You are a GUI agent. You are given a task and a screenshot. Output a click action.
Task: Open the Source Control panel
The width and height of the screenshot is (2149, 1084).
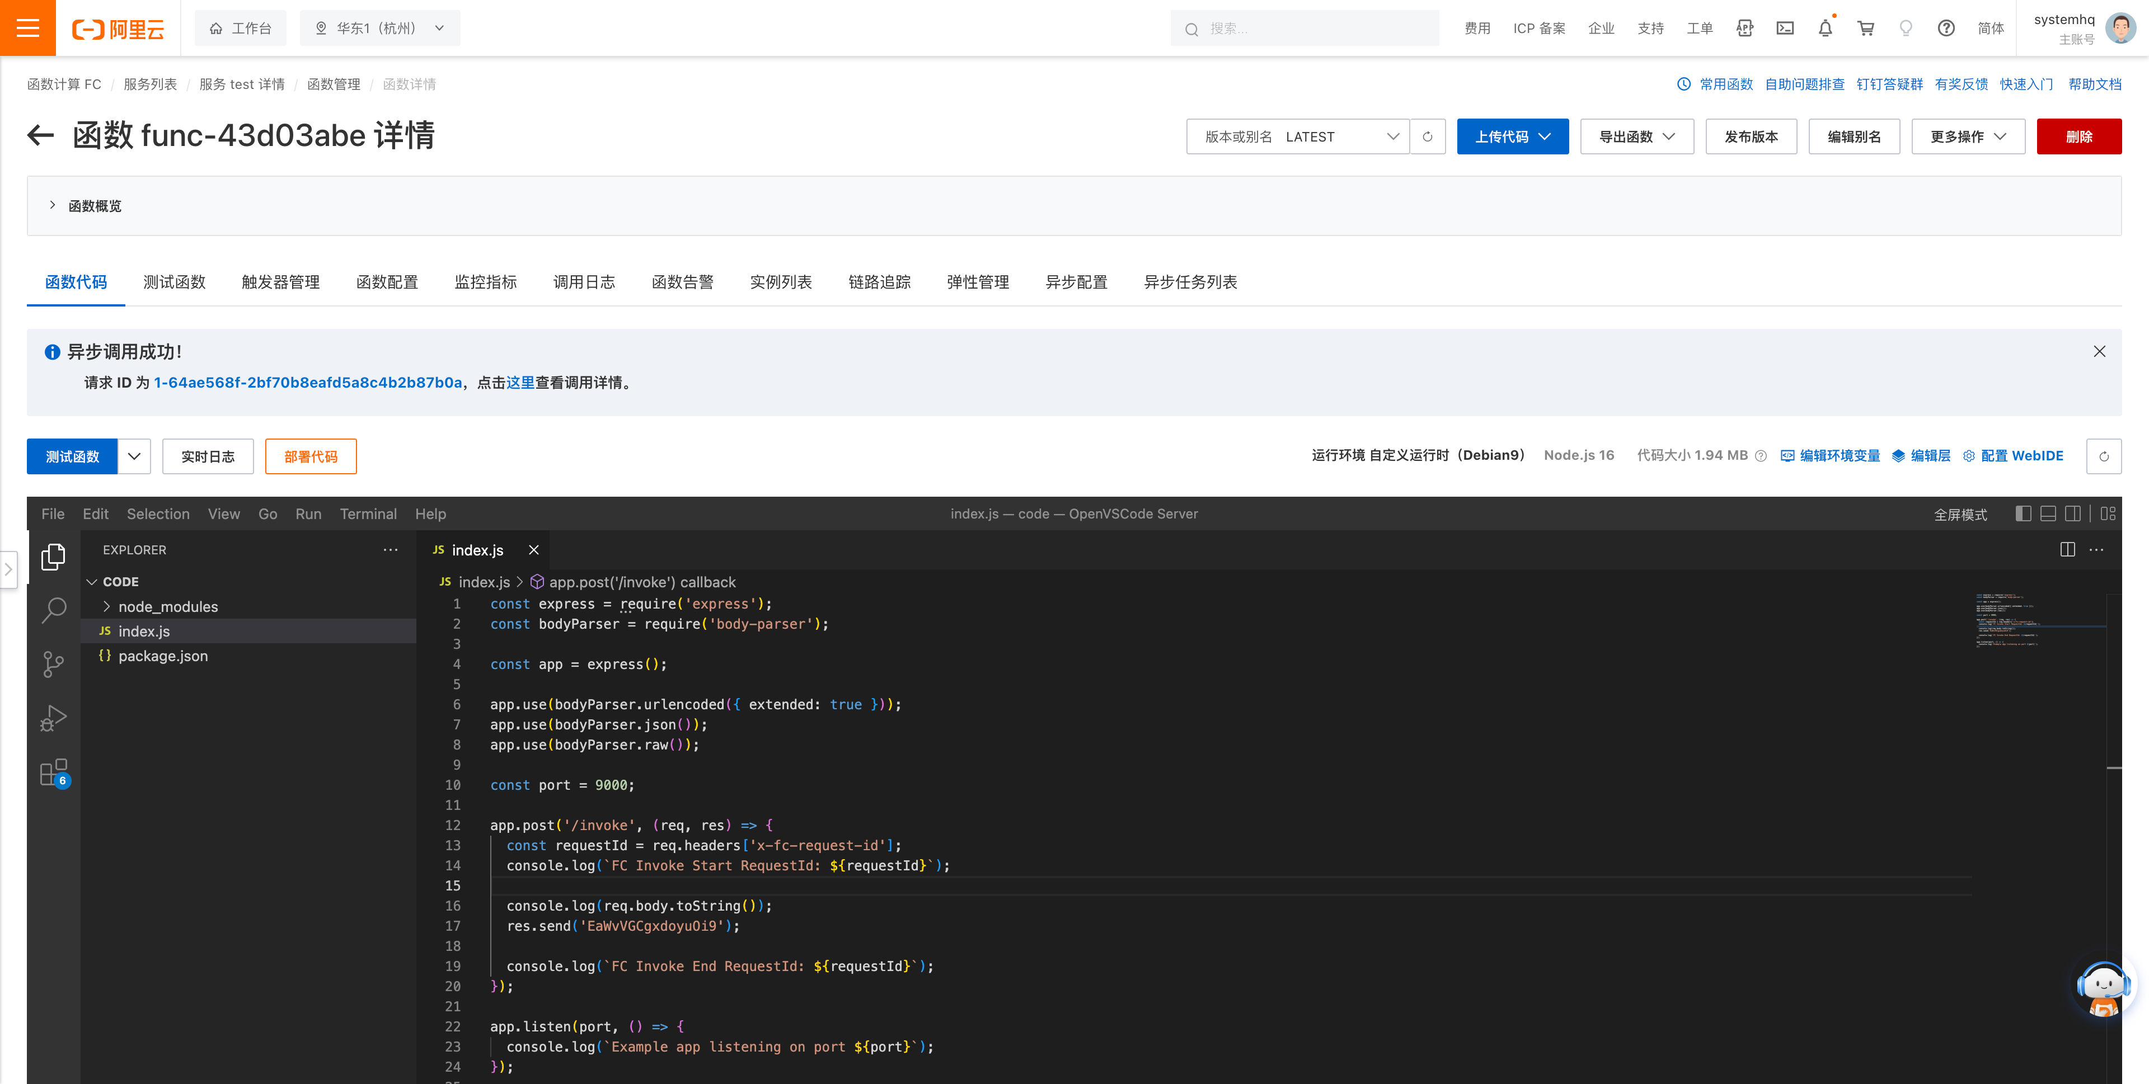(53, 664)
